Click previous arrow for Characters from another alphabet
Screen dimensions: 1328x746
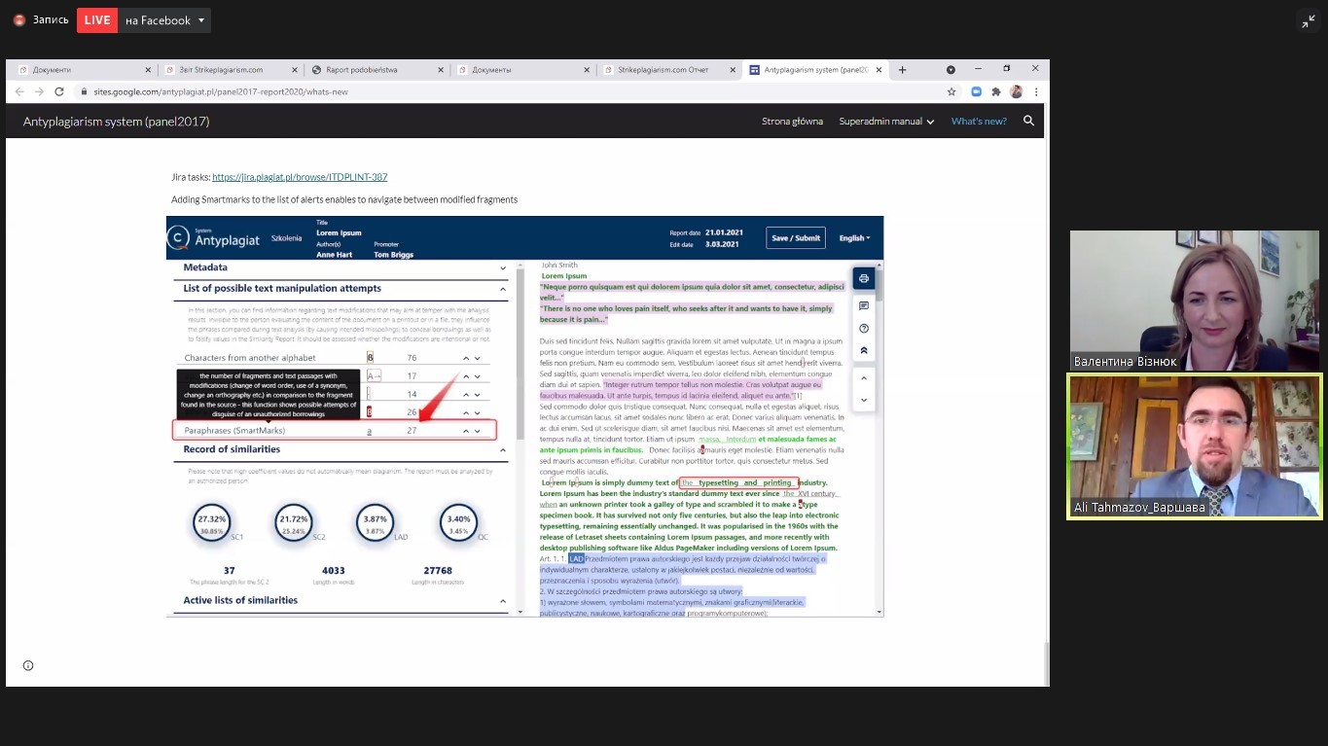[x=465, y=358]
